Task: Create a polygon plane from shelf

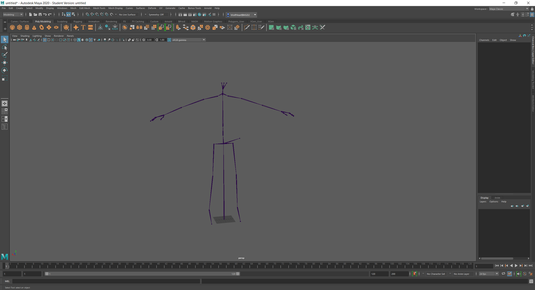Action: 49,28
